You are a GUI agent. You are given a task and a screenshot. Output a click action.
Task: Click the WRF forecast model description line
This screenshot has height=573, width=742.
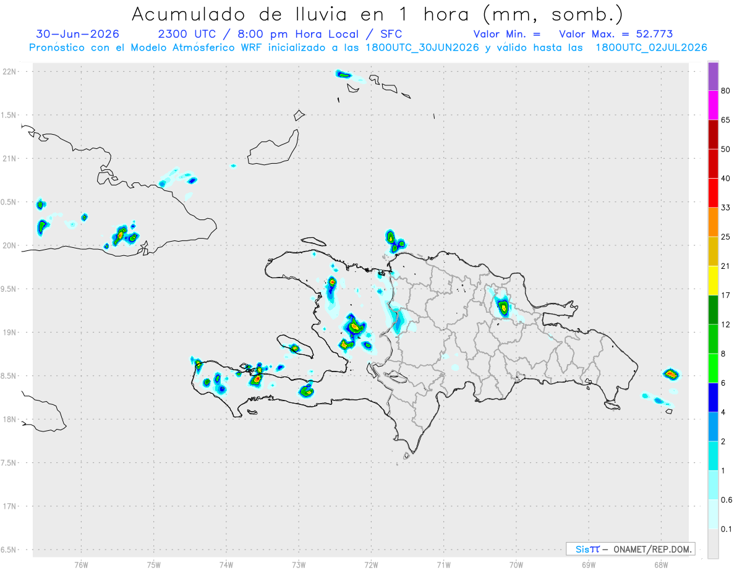click(x=369, y=48)
